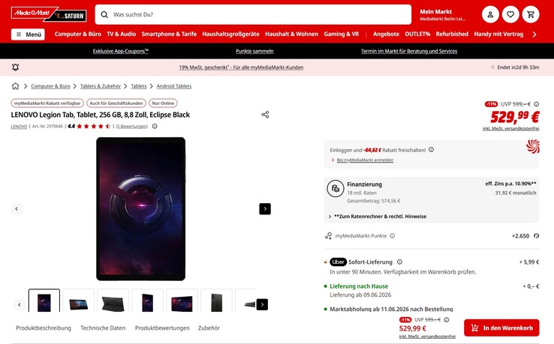Open Mein Markt store selector
Image resolution: width=554 pixels, height=344 pixels.
coord(442,15)
